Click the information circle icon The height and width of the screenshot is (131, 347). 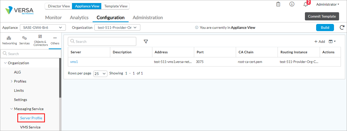pyautogui.click(x=292, y=4)
